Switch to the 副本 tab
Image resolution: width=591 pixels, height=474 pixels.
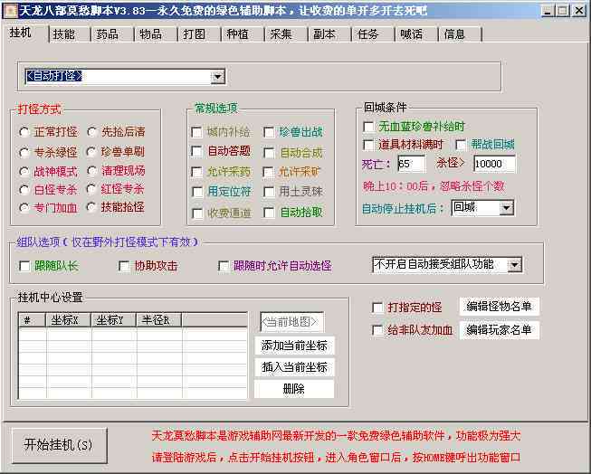pyautogui.click(x=329, y=34)
